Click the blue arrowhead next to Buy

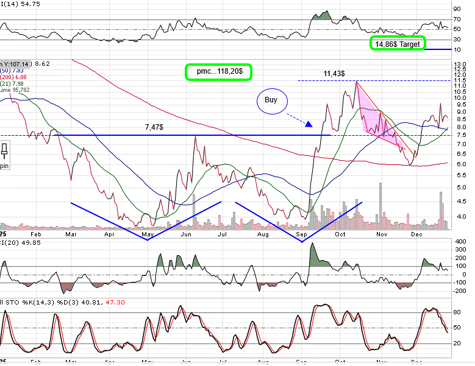[x=309, y=124]
